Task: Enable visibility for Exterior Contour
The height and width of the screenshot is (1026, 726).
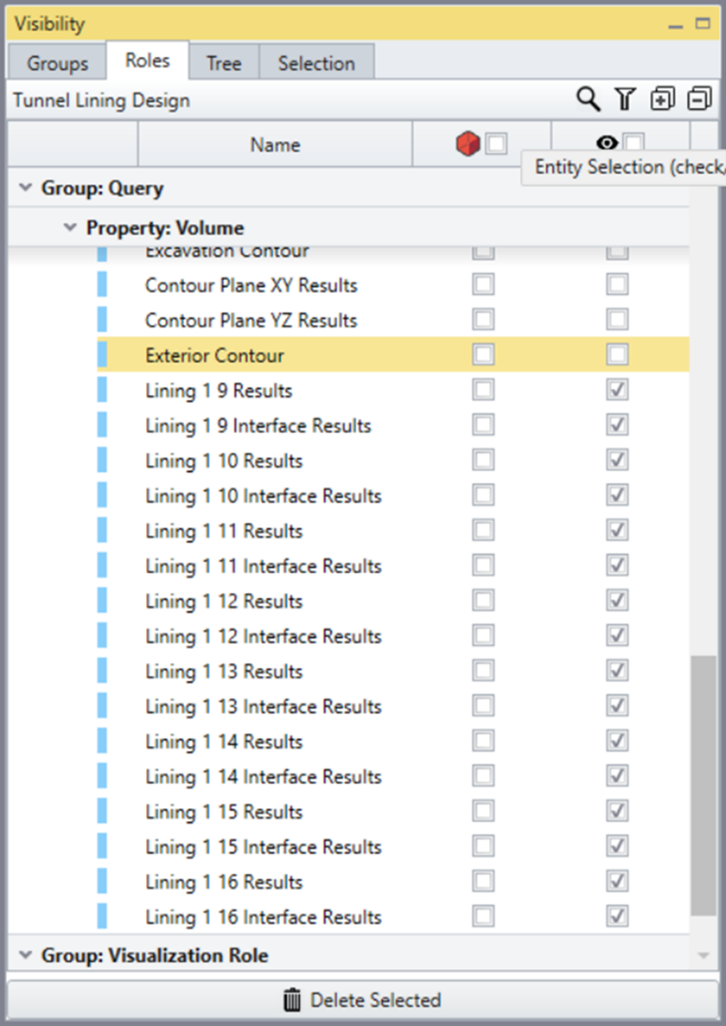Action: pyautogui.click(x=617, y=354)
